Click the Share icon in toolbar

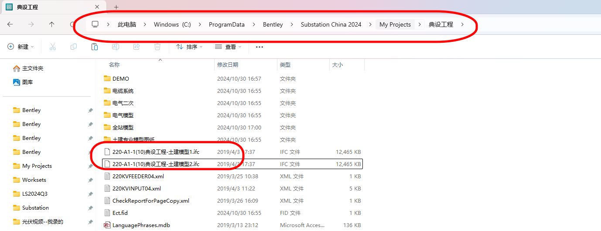coord(137,47)
